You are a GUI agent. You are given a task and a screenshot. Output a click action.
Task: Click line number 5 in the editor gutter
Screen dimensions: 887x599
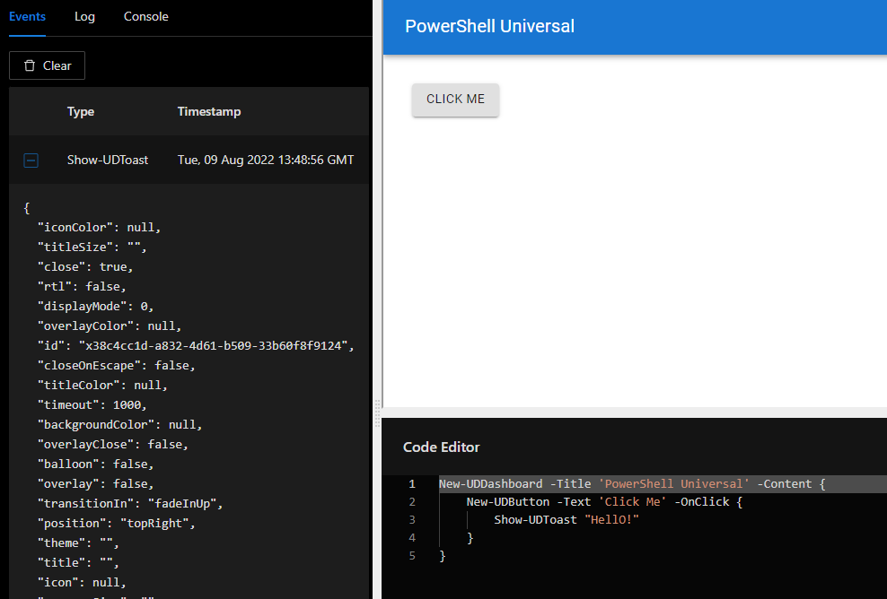tap(412, 556)
